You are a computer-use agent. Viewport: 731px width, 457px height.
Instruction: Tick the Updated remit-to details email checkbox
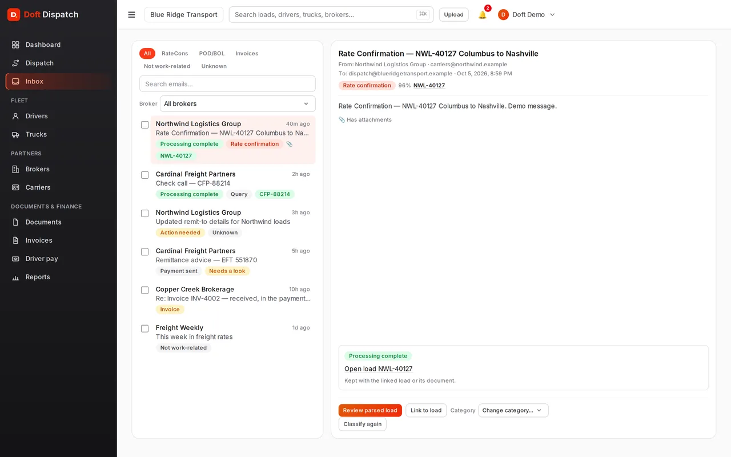145,213
